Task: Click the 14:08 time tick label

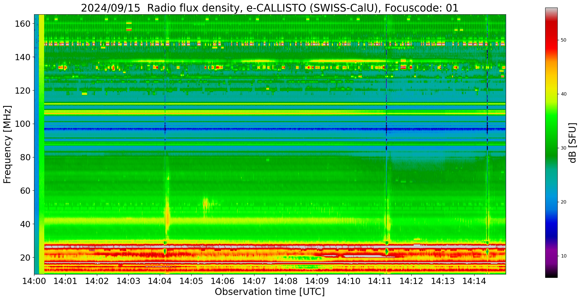Action: (286, 281)
